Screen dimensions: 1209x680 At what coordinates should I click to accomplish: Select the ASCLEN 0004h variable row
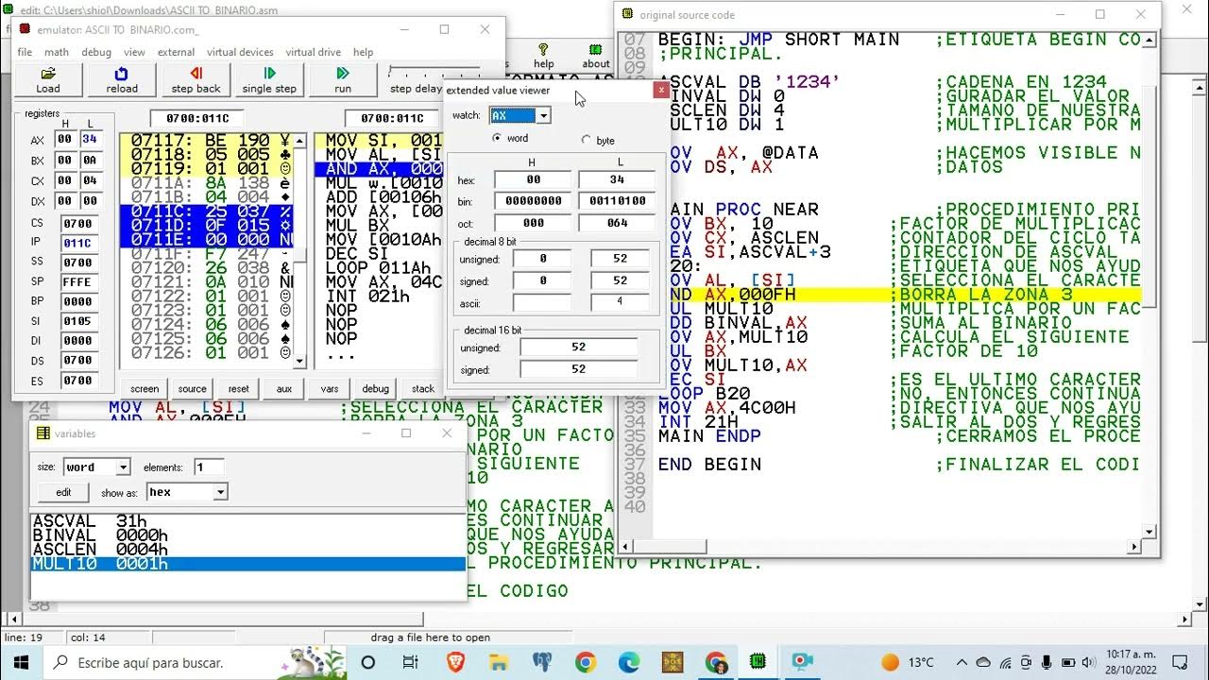248,549
